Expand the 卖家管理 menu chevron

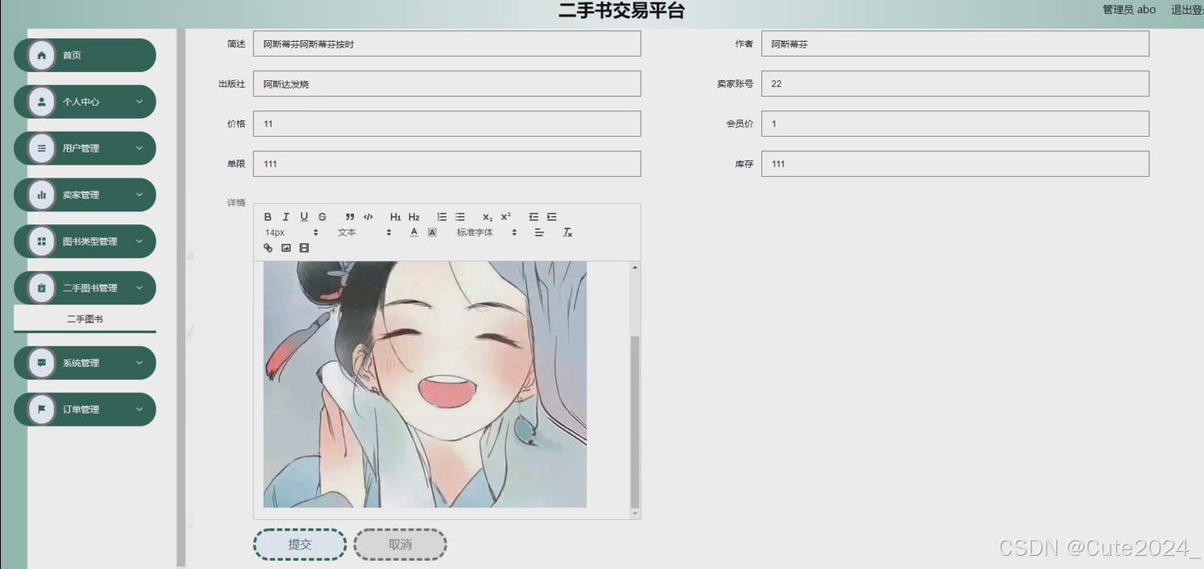click(139, 195)
